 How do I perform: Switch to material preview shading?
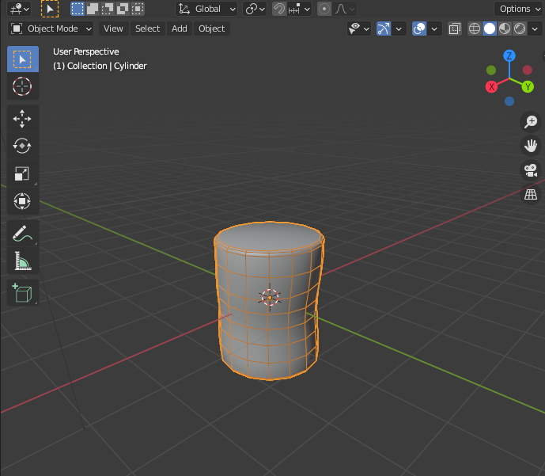click(x=505, y=29)
